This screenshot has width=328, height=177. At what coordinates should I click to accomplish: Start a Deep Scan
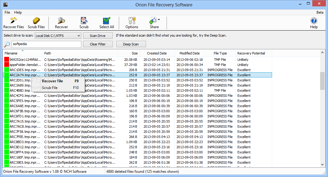coord(131,44)
